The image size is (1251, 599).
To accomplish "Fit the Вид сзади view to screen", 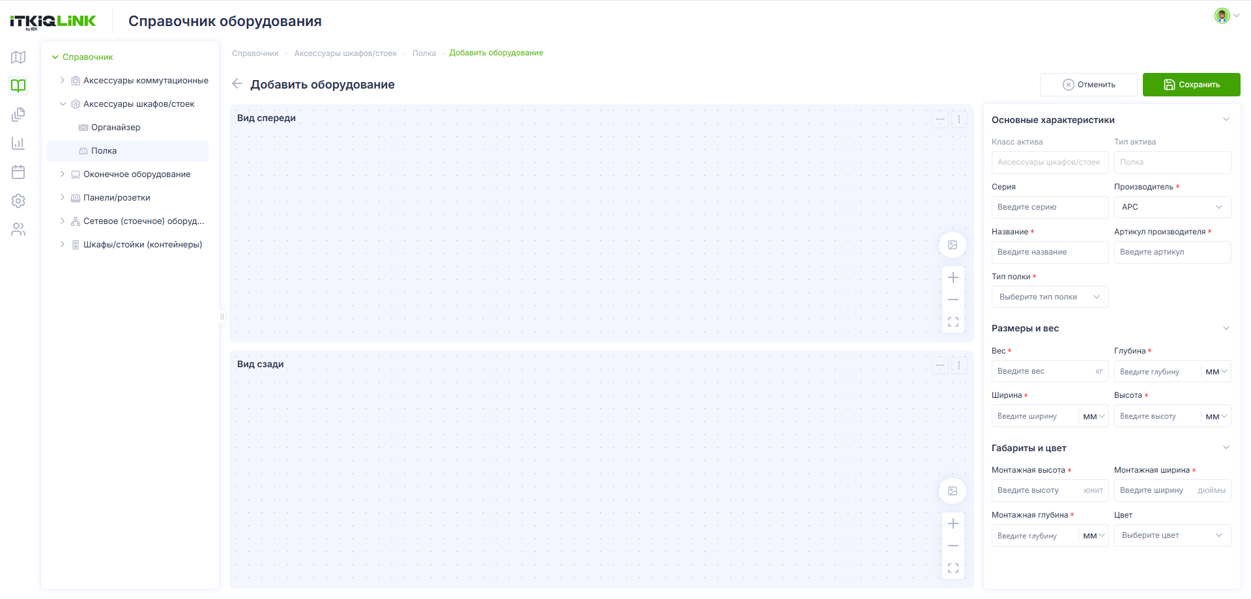I will click(953, 568).
